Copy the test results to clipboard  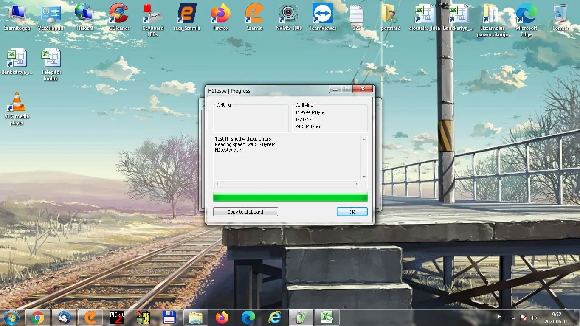pos(245,212)
